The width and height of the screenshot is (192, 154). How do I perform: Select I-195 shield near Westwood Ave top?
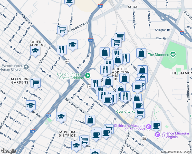click(x=101, y=6)
